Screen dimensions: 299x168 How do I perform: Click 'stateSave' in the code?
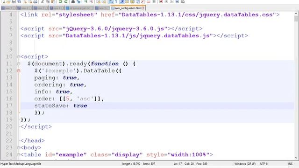(50, 106)
